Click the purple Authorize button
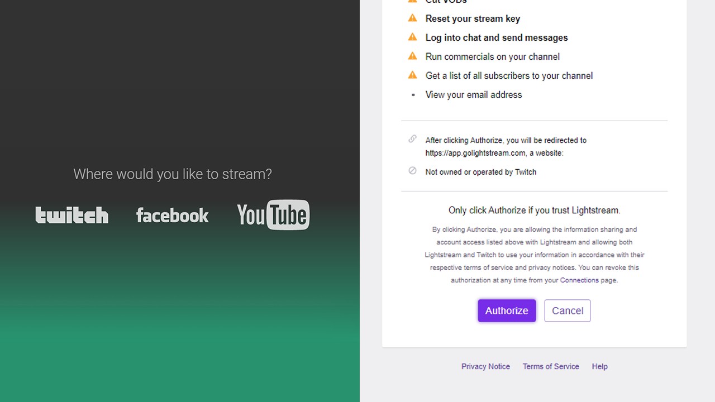 (507, 310)
